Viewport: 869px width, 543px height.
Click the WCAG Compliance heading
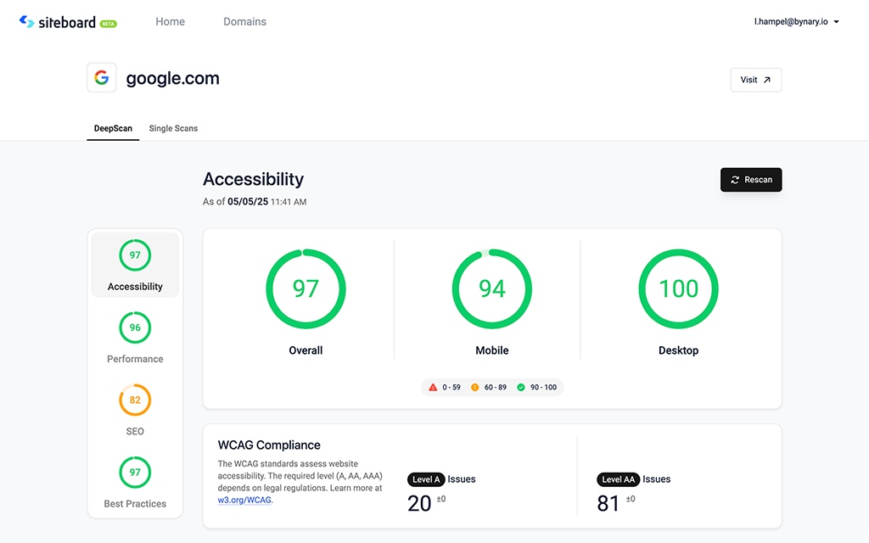click(x=269, y=445)
